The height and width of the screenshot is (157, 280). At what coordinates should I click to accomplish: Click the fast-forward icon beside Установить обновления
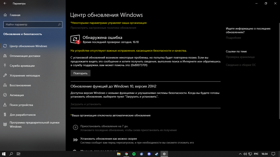pos(75,140)
